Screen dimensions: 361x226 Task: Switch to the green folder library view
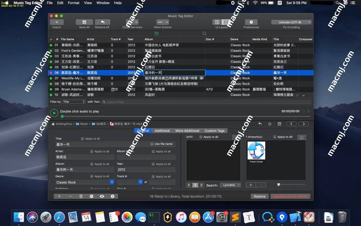click(x=157, y=33)
